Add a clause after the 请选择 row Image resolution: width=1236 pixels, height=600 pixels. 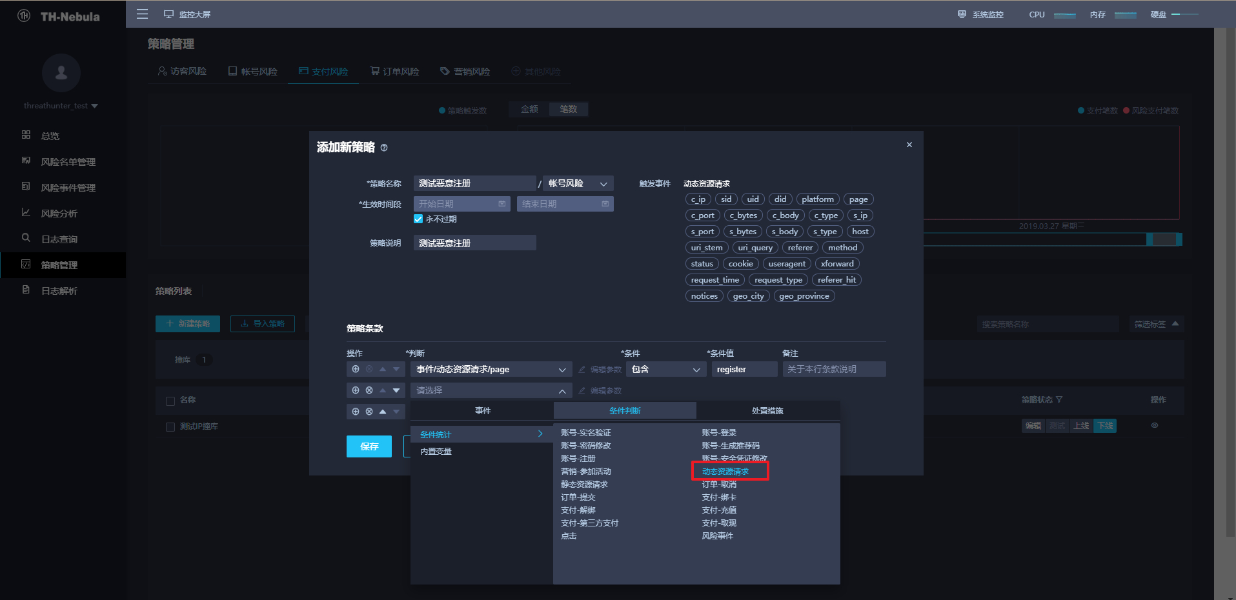point(355,390)
